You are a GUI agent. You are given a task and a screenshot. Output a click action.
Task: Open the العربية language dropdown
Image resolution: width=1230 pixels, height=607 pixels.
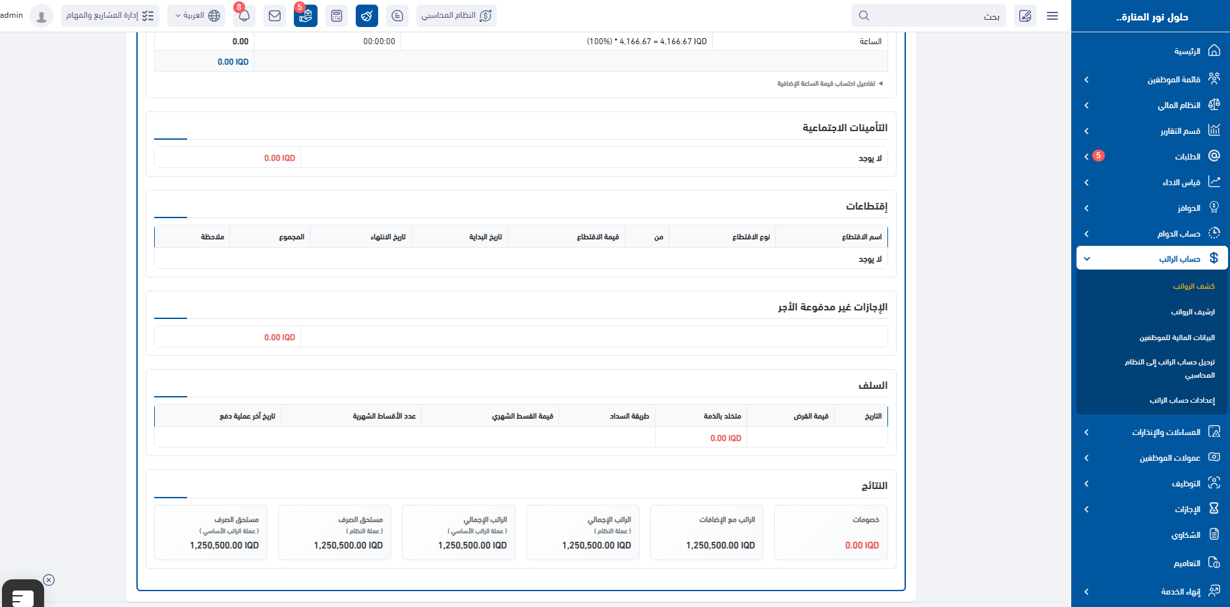197,16
